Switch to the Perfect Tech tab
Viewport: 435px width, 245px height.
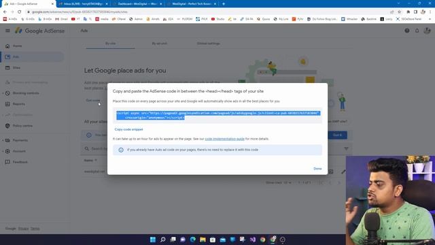192,4
